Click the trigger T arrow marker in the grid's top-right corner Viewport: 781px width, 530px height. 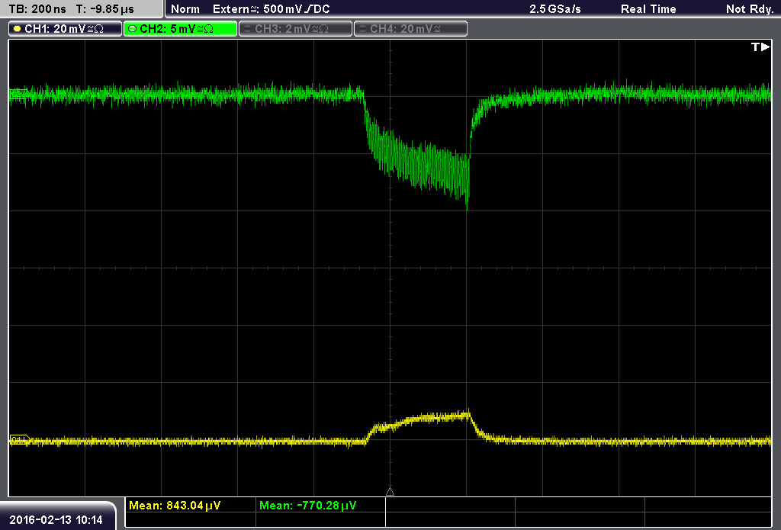(x=760, y=47)
